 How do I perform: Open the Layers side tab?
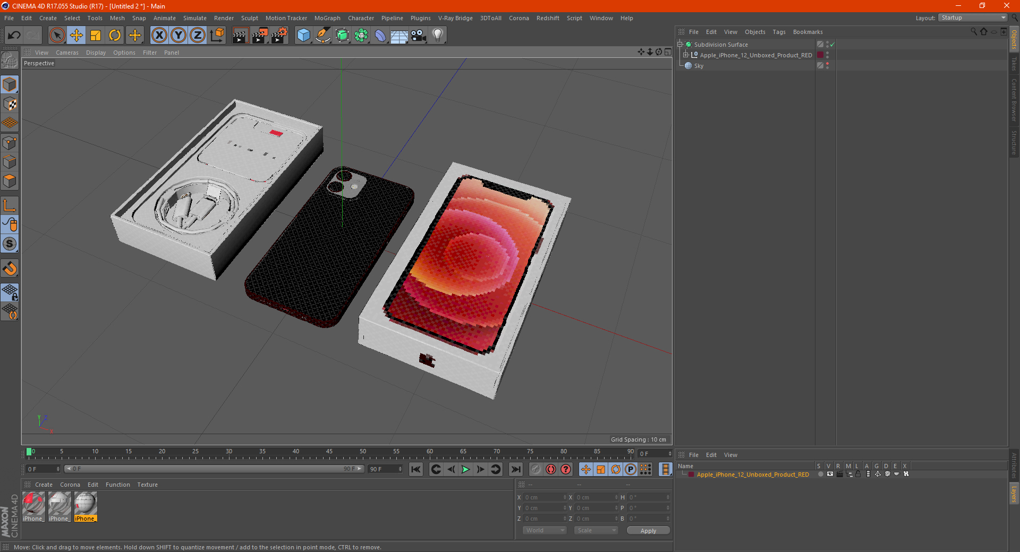(x=1014, y=494)
